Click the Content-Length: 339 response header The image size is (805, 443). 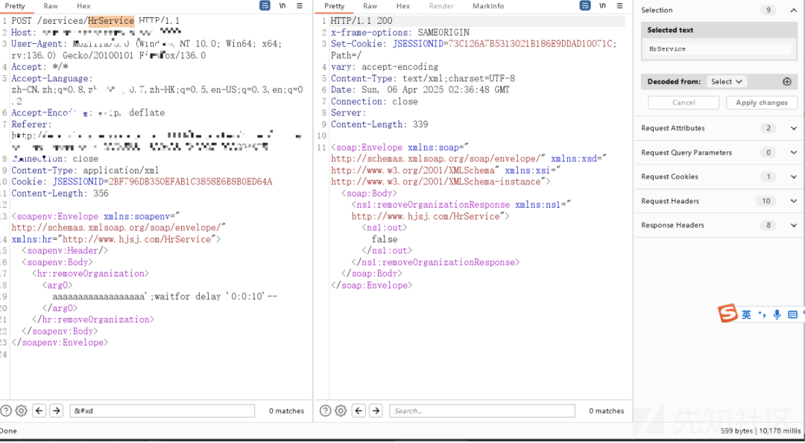coord(379,124)
